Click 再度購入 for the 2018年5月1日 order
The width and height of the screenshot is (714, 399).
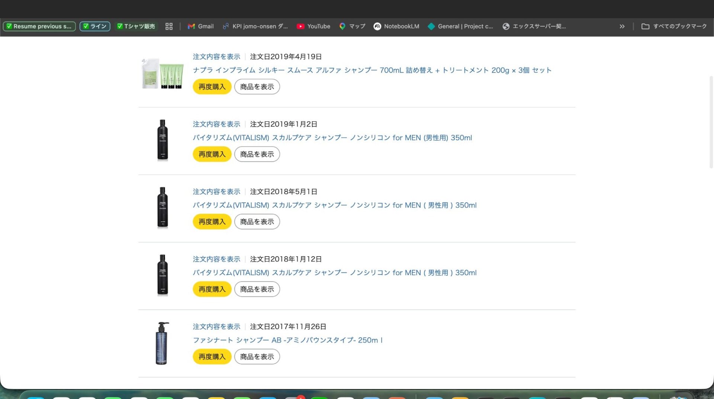tap(212, 222)
